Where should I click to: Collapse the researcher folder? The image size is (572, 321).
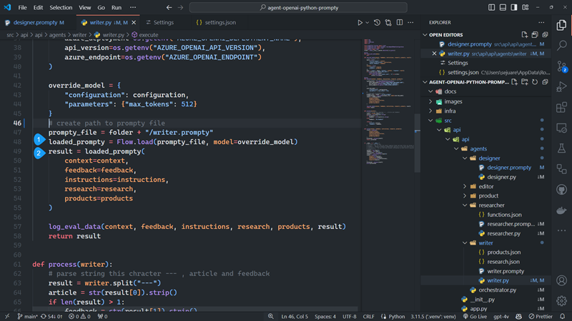click(465, 205)
